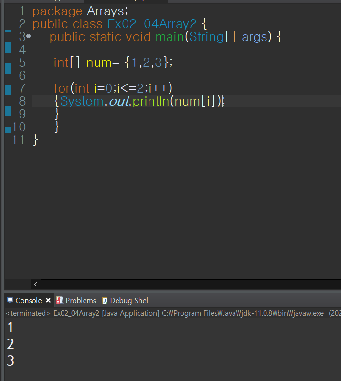Click the italic 'out' field on line 8
The height and width of the screenshot is (381, 341).
pyautogui.click(x=119, y=101)
